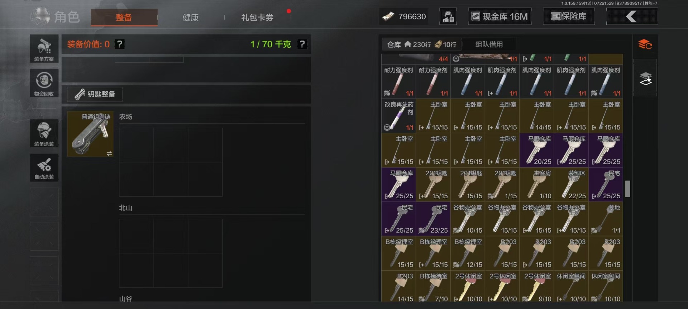Toggle swap arrows on 普通钥匙链
This screenshot has height=309, width=688.
[109, 153]
